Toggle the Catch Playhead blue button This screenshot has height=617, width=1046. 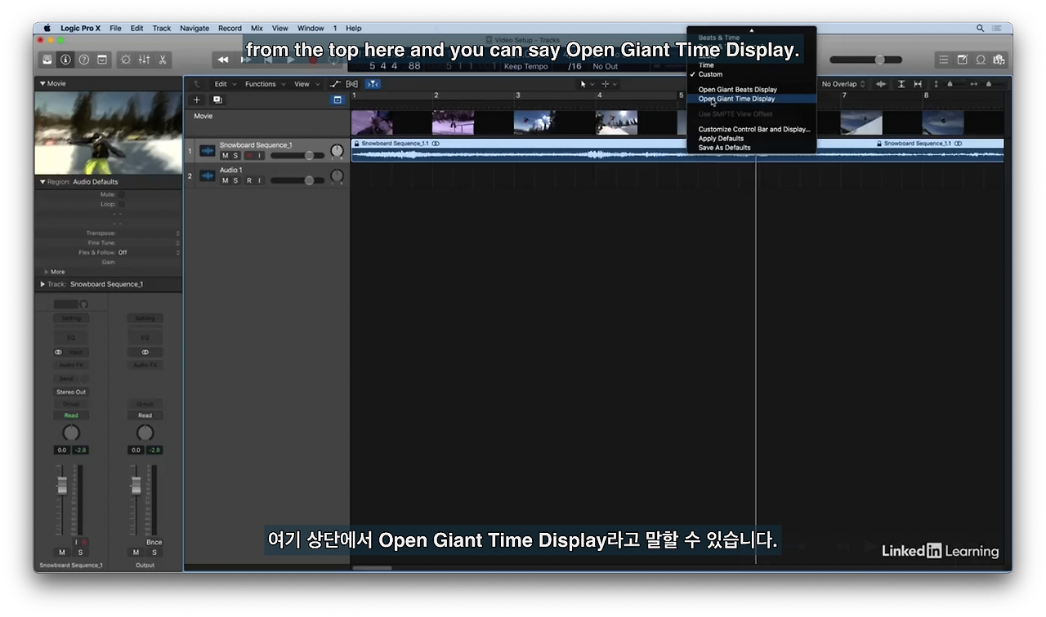[373, 84]
